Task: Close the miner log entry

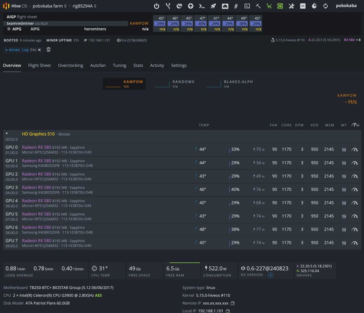Action: click(x=39, y=50)
